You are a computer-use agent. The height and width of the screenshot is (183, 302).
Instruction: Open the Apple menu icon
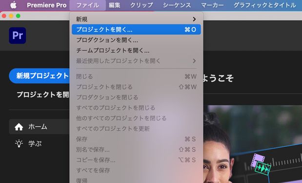(13, 5)
